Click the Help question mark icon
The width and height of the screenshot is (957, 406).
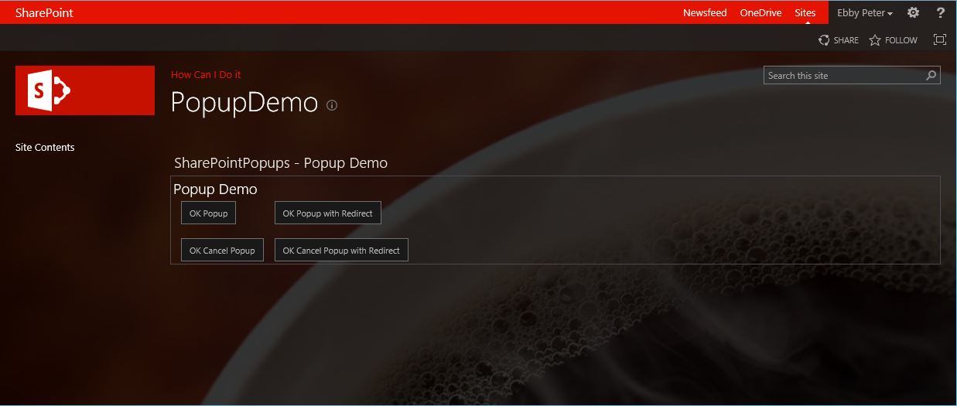[941, 12]
